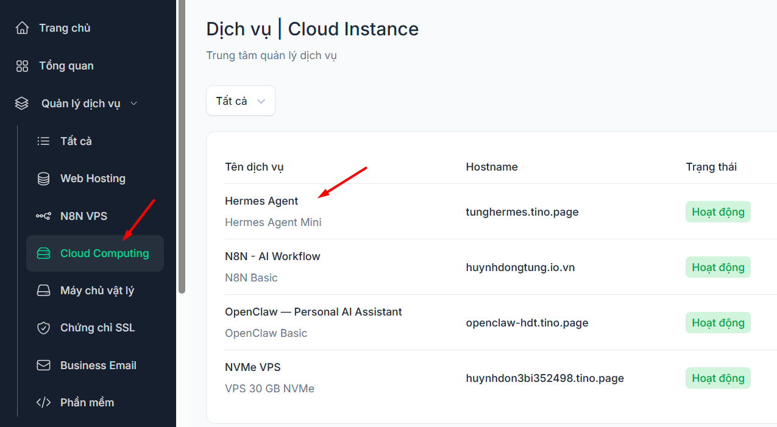The height and width of the screenshot is (427, 777).
Task: Select Web Hosting in the sidebar
Action: pyautogui.click(x=93, y=178)
